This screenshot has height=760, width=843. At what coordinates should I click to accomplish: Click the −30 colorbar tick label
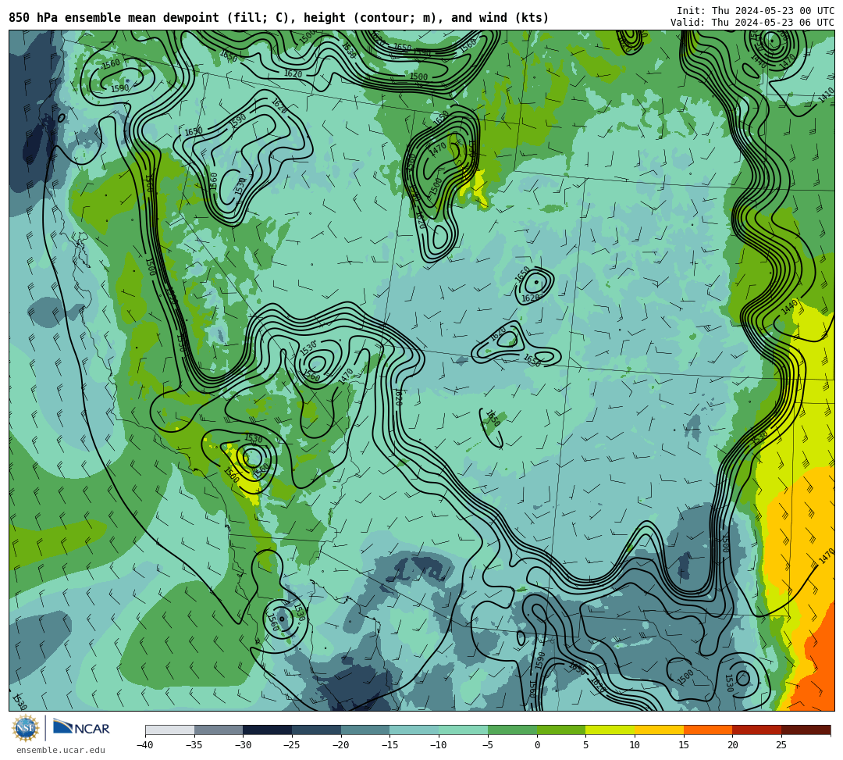(x=243, y=745)
